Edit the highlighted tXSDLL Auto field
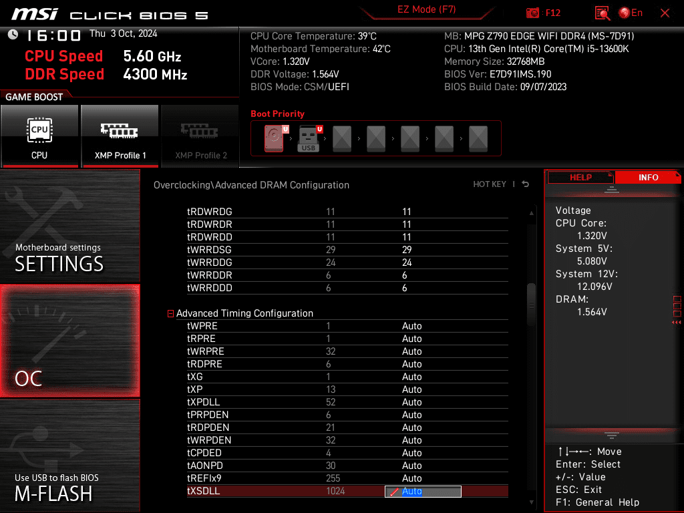Viewport: 684px width, 513px height. (423, 491)
